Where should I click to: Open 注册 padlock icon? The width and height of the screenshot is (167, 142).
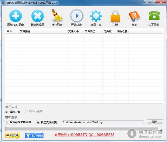point(115,16)
